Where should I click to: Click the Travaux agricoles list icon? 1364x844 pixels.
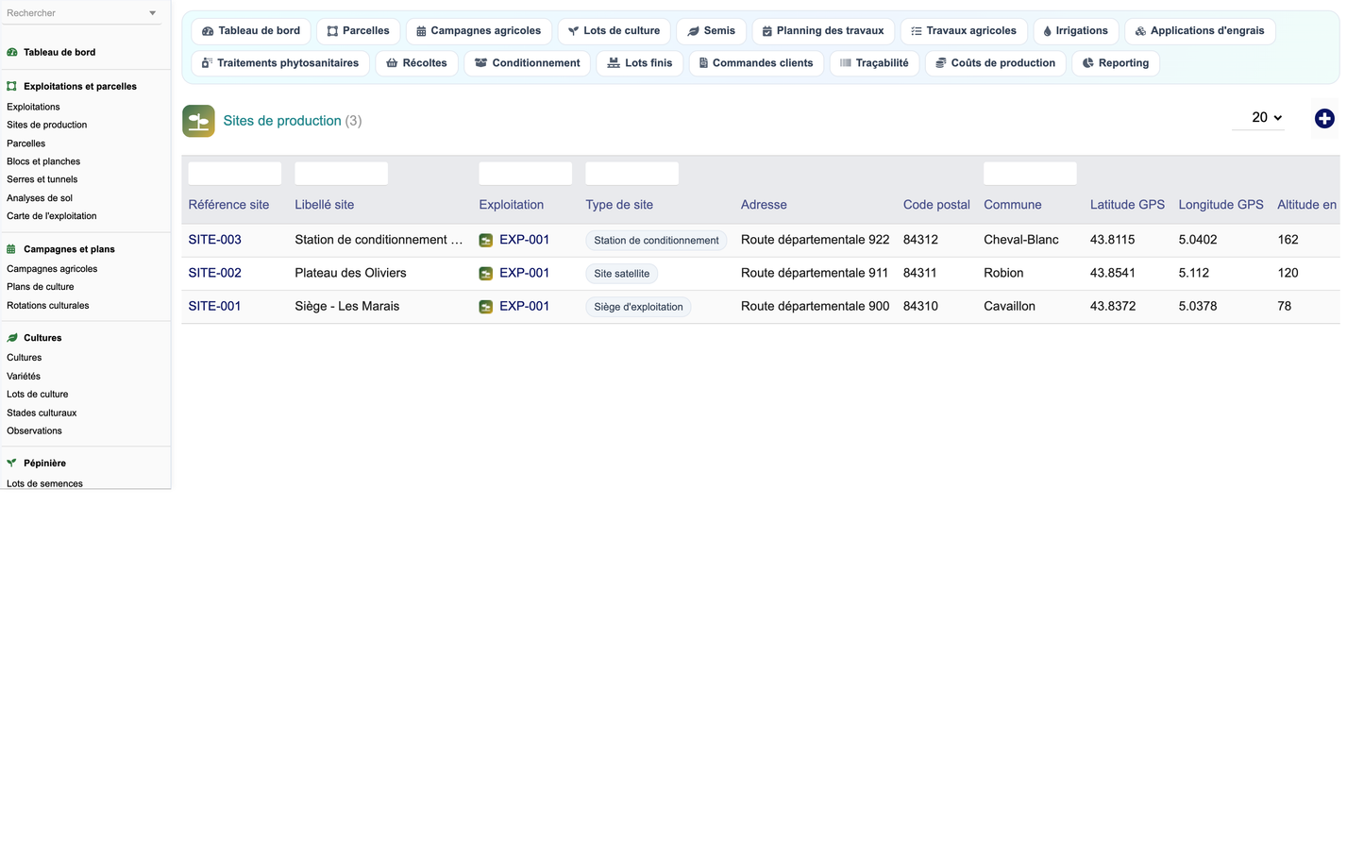click(x=917, y=31)
